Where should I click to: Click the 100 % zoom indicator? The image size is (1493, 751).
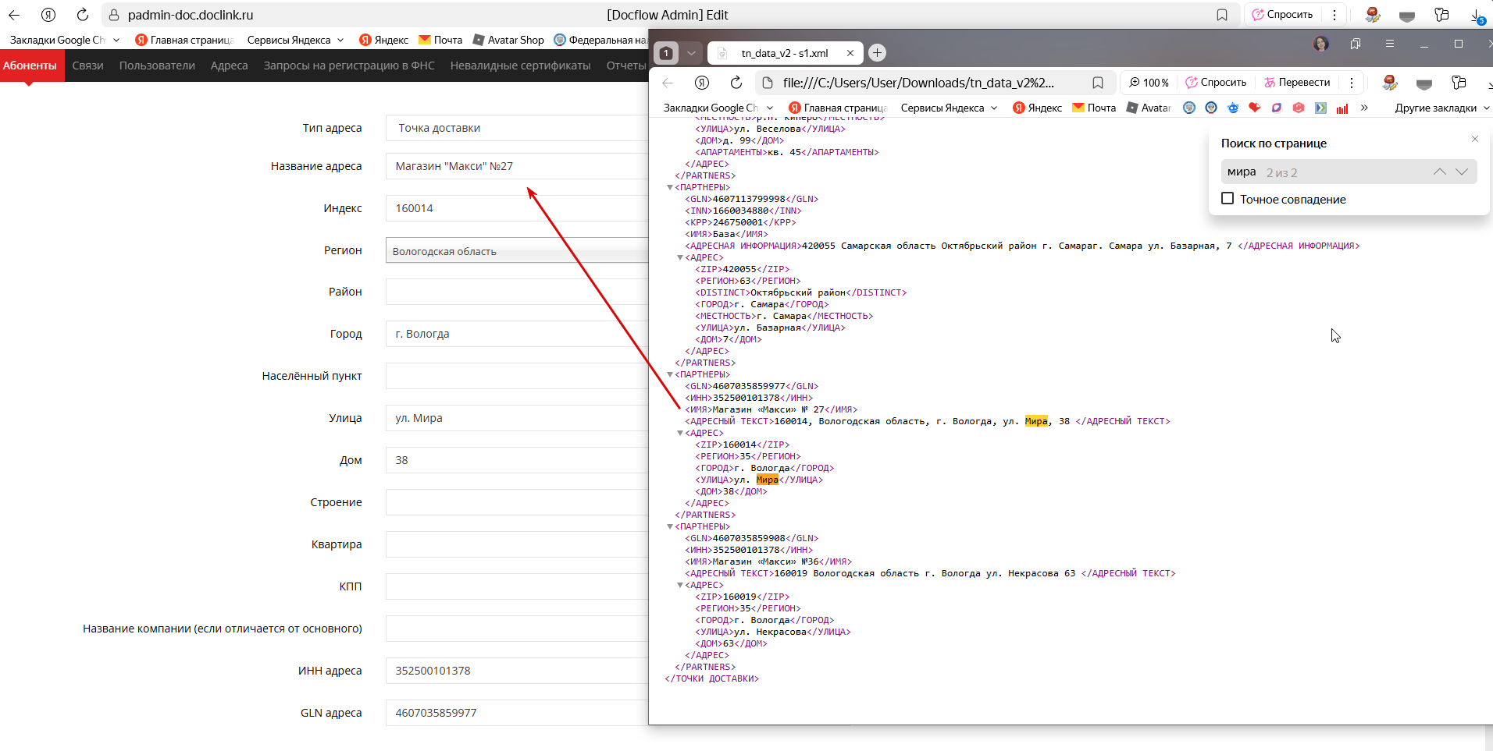pos(1149,83)
